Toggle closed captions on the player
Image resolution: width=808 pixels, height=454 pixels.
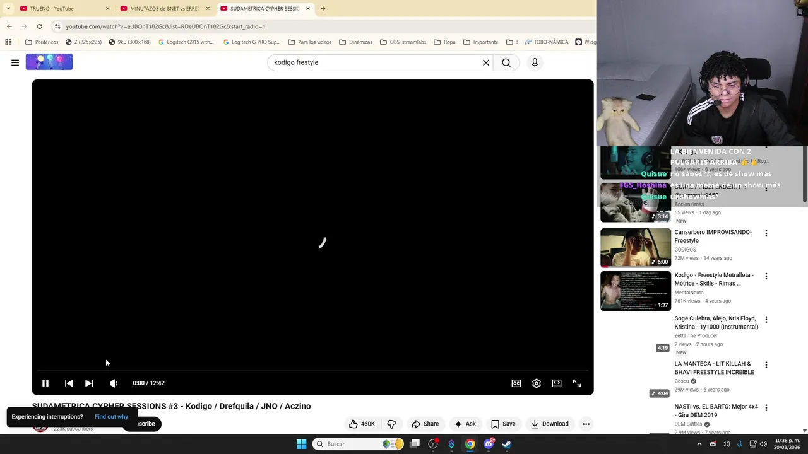[516, 383]
